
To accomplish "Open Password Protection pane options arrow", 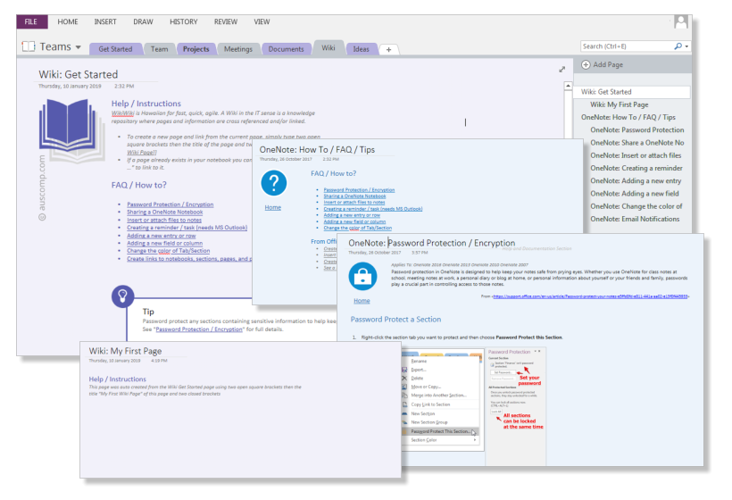I will coord(536,351).
